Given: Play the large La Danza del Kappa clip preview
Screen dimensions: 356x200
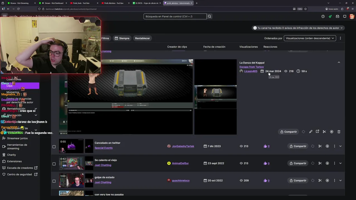Looking at the screenshot, I should [x=126, y=97].
